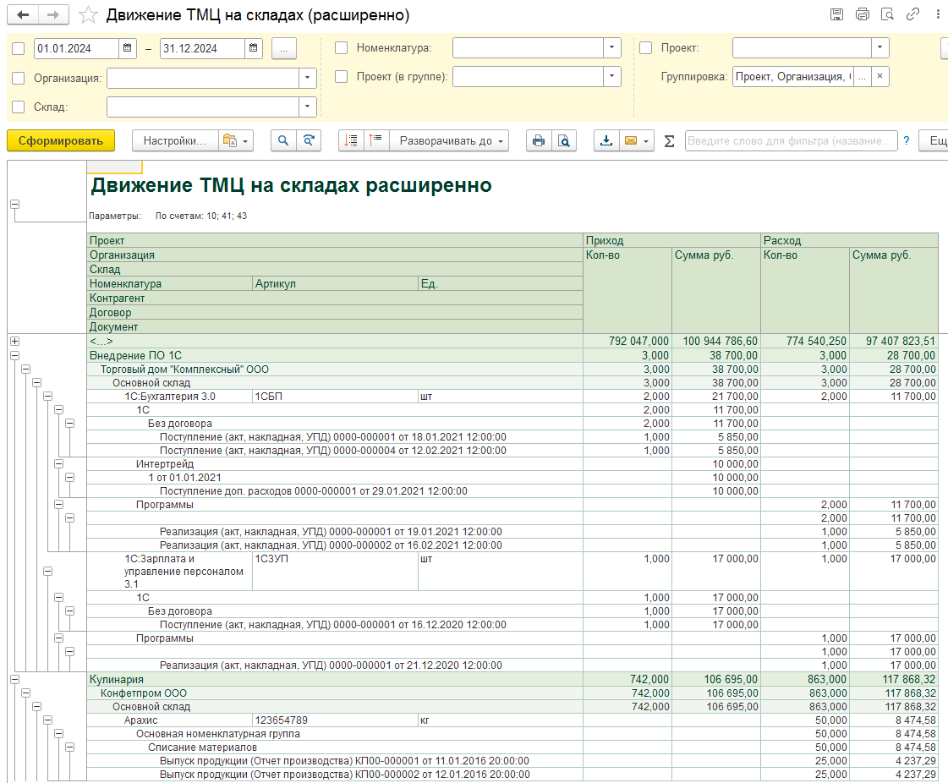Viewport: 948px width, 783px height.
Task: Open Номенклатура dropdown list
Action: pos(612,47)
